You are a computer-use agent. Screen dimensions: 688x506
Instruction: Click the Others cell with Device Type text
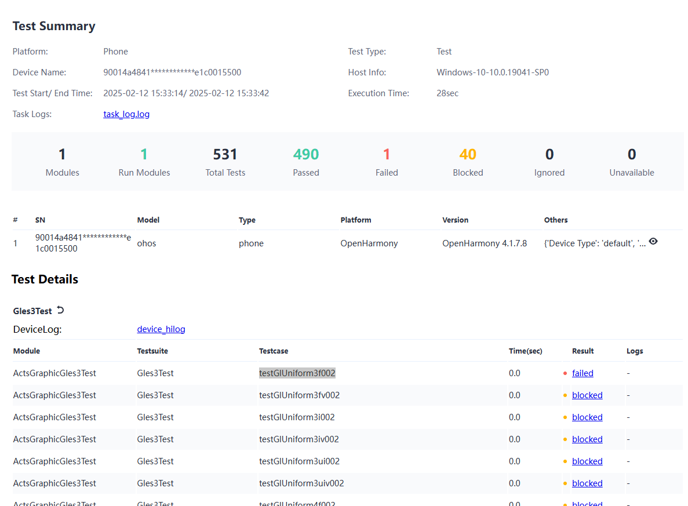tap(595, 243)
